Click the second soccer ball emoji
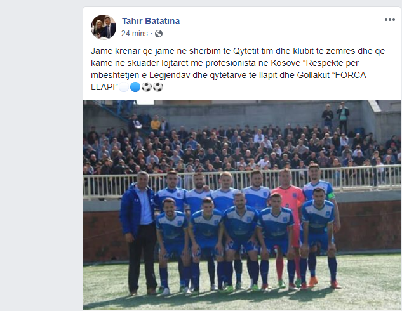Image resolution: width=402 pixels, height=311 pixels. [x=158, y=87]
